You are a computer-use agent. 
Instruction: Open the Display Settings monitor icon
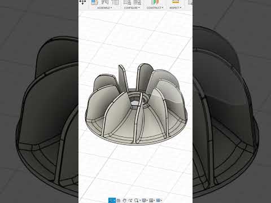click(145, 201)
